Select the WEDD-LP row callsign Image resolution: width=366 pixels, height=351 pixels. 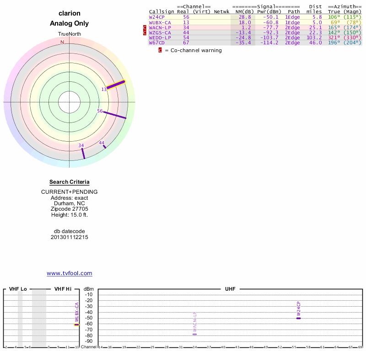click(160, 37)
